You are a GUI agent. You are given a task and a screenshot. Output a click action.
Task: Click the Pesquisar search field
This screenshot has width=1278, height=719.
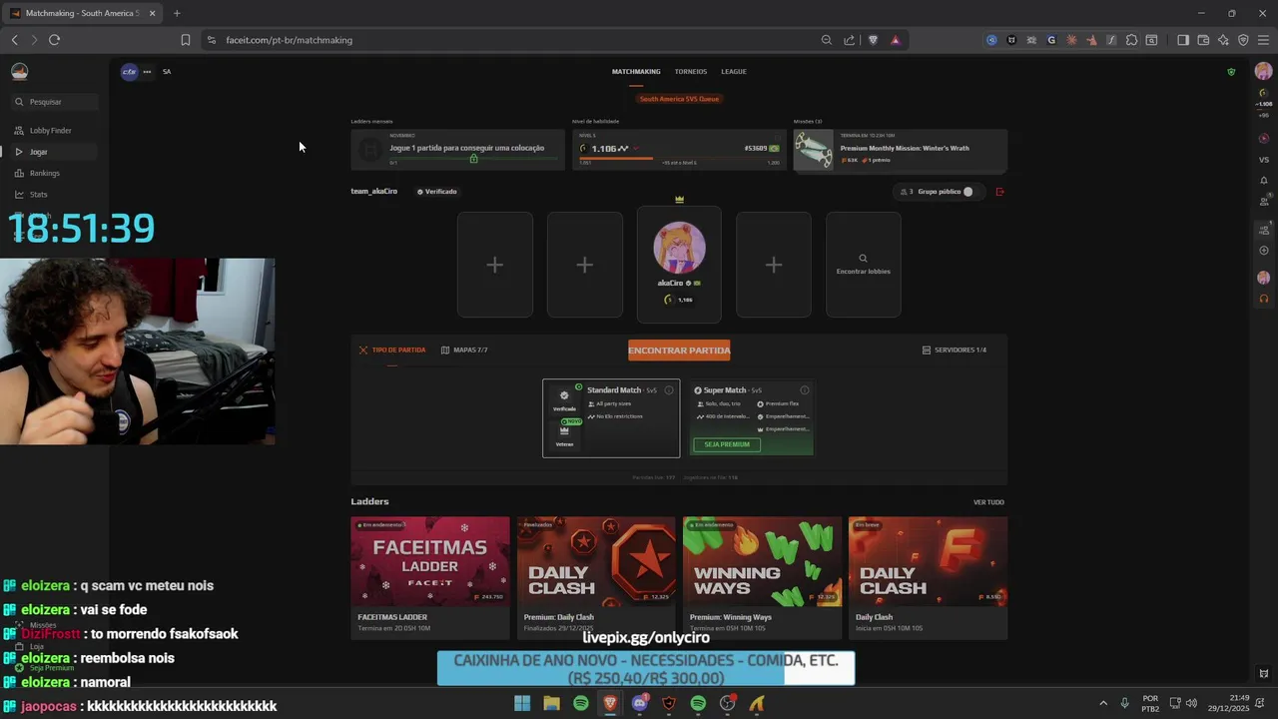(54, 102)
